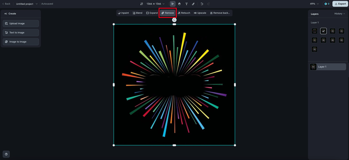This screenshot has width=349, height=160.
Task: Click top-right corner handle of canvas image
Action: tap(235, 24)
